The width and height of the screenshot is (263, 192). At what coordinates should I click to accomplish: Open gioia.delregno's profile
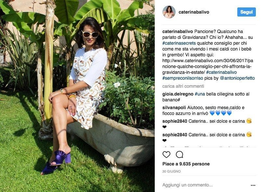178,94
